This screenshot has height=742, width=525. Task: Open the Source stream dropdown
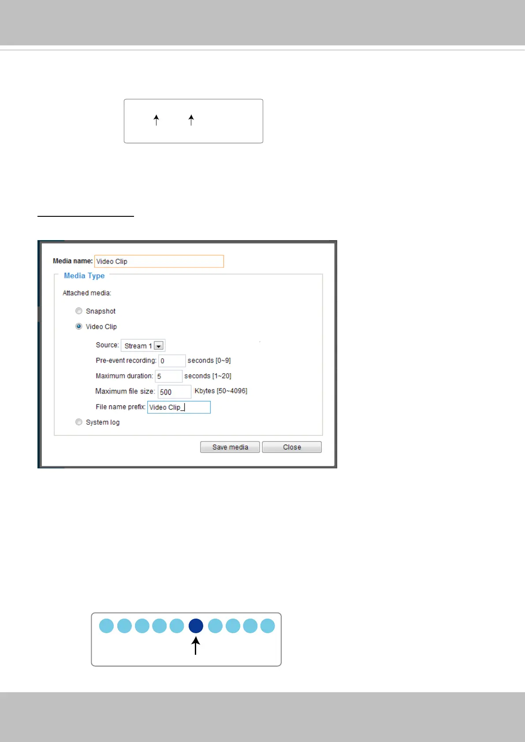tap(143, 346)
